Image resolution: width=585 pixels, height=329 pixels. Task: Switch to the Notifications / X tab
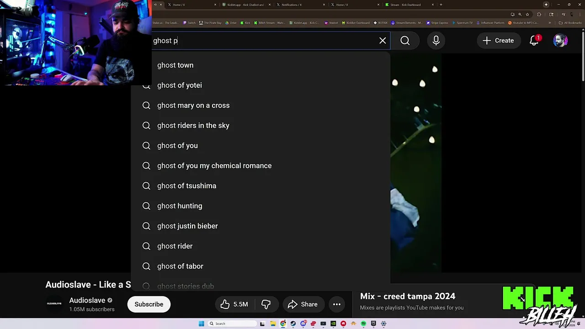point(301,5)
